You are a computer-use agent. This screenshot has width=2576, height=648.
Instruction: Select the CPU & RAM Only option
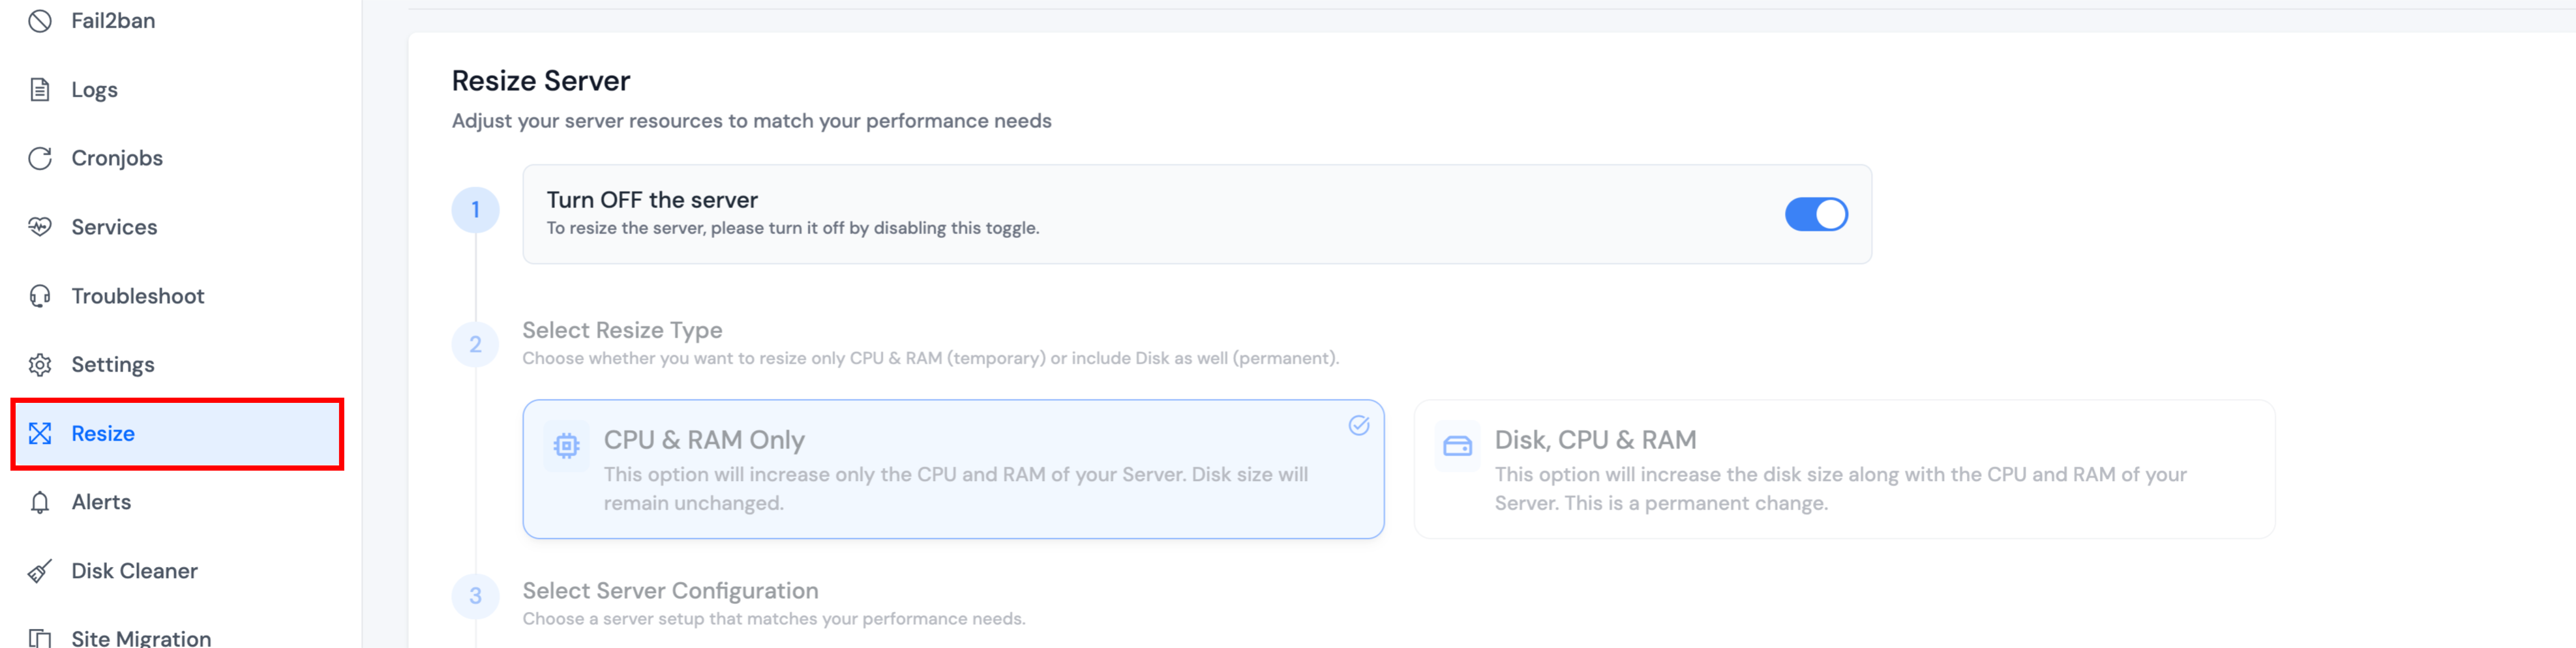[953, 469]
